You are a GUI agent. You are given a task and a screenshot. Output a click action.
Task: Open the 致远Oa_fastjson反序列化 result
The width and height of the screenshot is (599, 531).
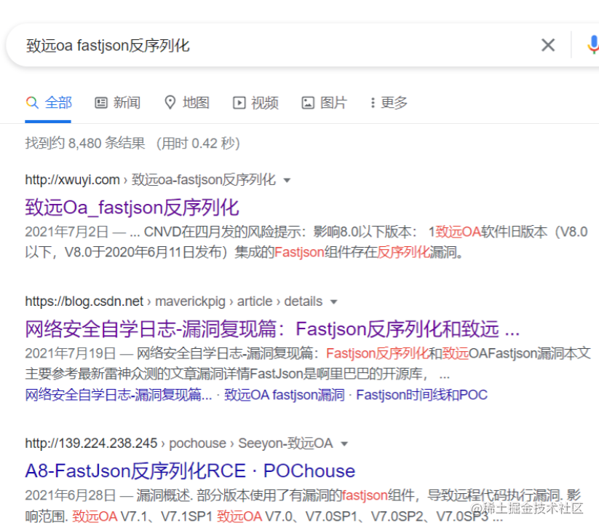point(132,208)
